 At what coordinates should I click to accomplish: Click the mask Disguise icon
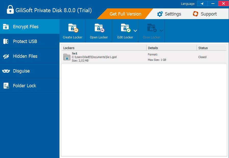click(6, 71)
